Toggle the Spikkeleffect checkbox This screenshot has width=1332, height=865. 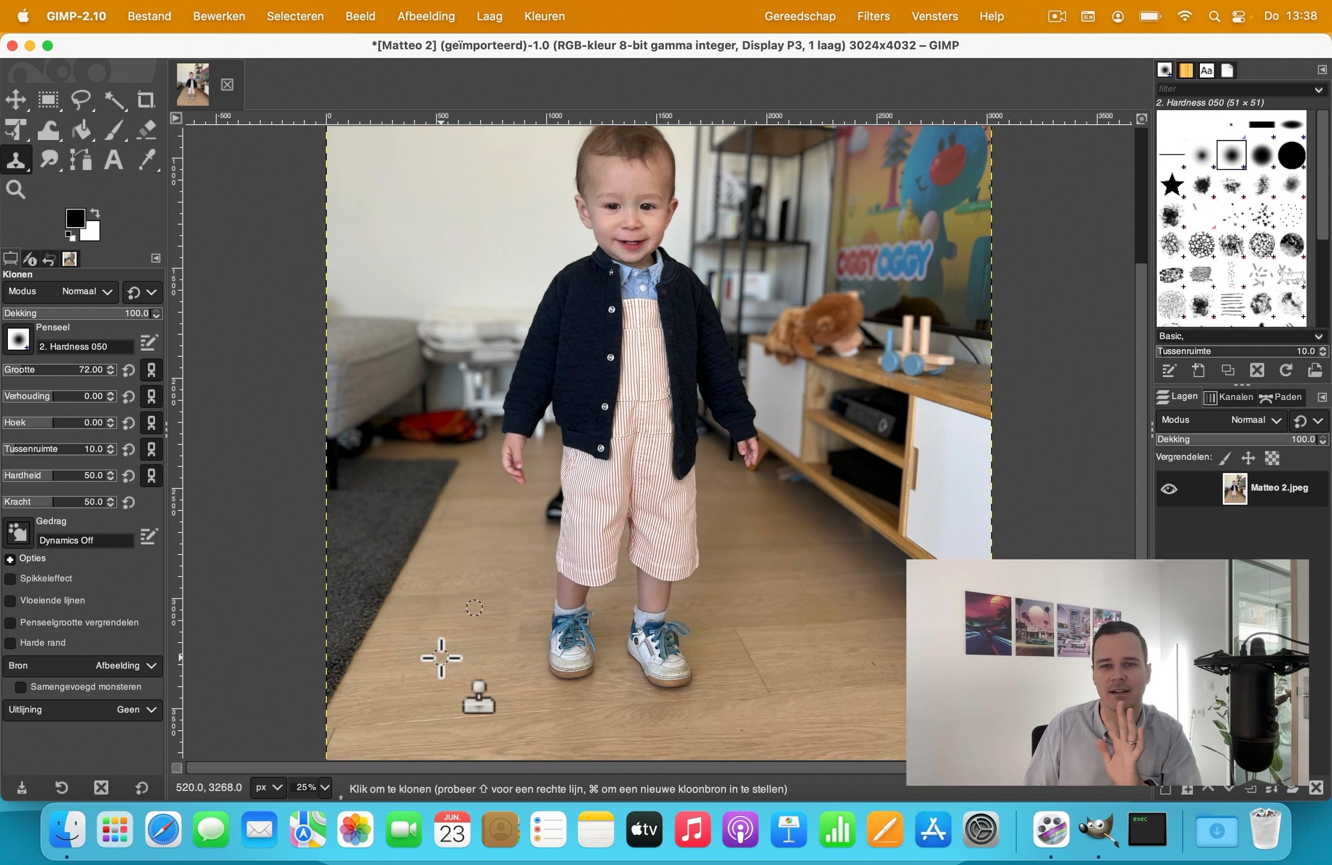10,579
